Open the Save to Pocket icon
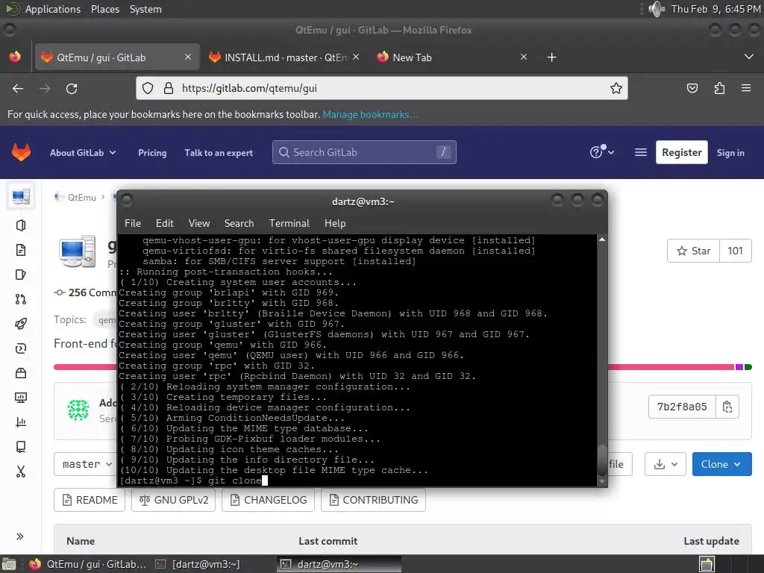Image resolution: width=764 pixels, height=573 pixels. pos(692,88)
